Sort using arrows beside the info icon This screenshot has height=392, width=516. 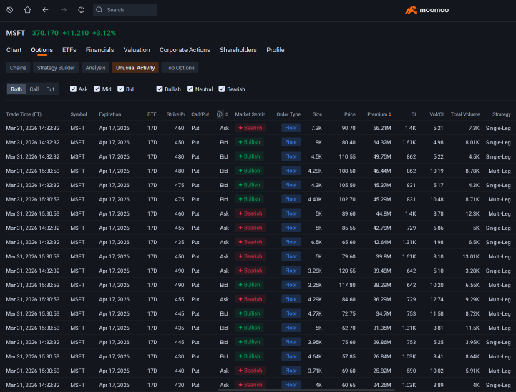coord(226,114)
